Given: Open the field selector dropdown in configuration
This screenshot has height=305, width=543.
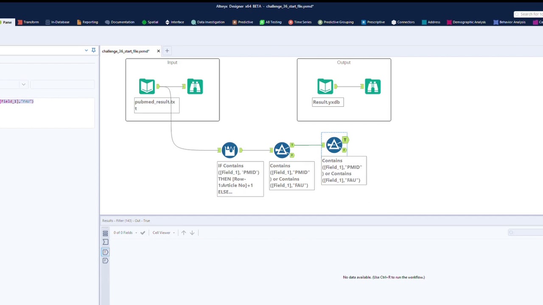Looking at the screenshot, I should [23, 84].
